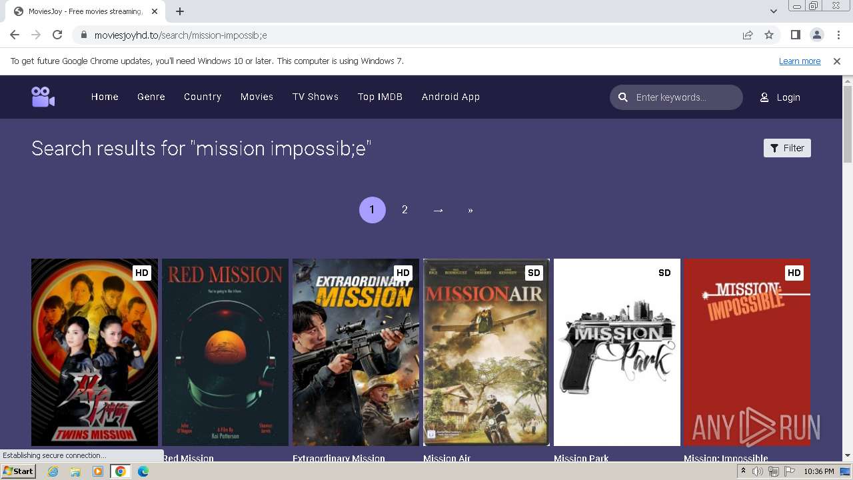The height and width of the screenshot is (480, 853).
Task: Select the MoviesJoy browser tab
Action: (x=85, y=11)
